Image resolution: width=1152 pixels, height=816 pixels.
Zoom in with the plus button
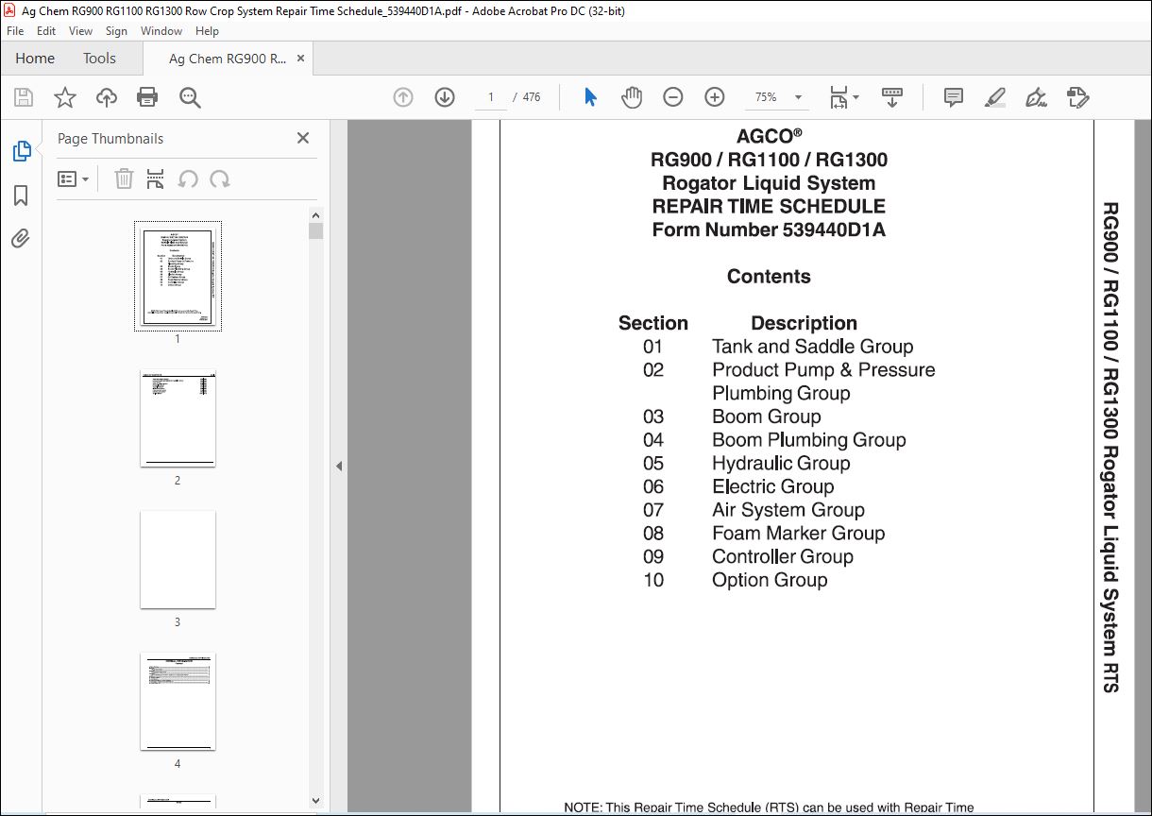click(715, 97)
